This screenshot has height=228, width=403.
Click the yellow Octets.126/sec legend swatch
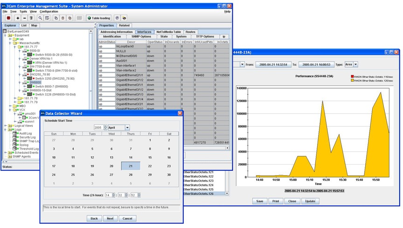tap(352, 81)
